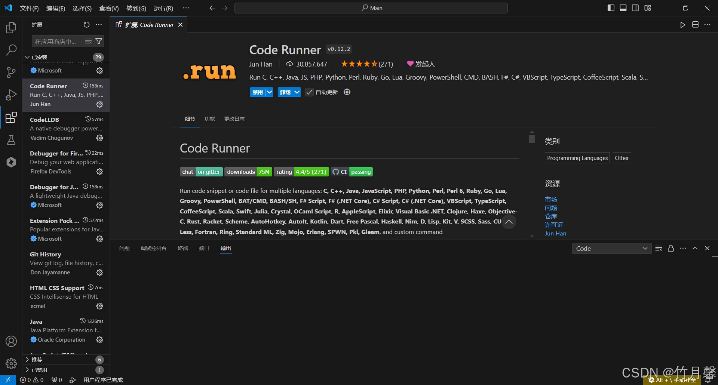Open extensions view more actions menu
The image size is (718, 385).
pyautogui.click(x=99, y=25)
